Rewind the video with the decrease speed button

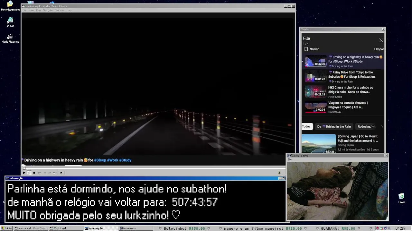[x=44, y=173]
